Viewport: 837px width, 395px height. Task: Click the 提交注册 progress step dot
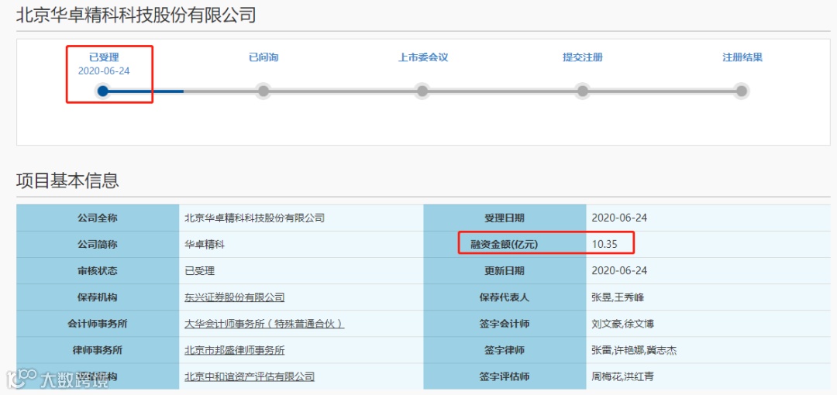(582, 91)
